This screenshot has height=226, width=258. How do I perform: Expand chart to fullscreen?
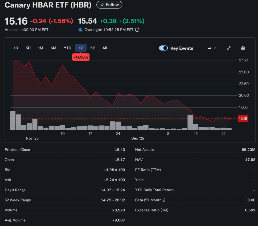pyautogui.click(x=229, y=48)
